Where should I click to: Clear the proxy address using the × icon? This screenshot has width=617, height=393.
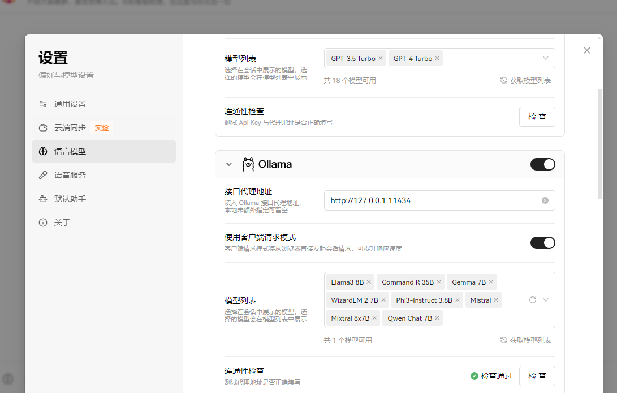pos(545,200)
